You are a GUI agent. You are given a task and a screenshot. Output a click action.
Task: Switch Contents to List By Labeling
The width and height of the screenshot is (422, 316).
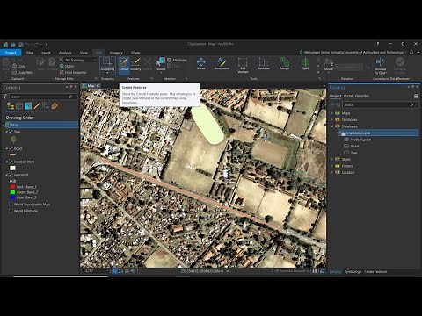point(55,106)
